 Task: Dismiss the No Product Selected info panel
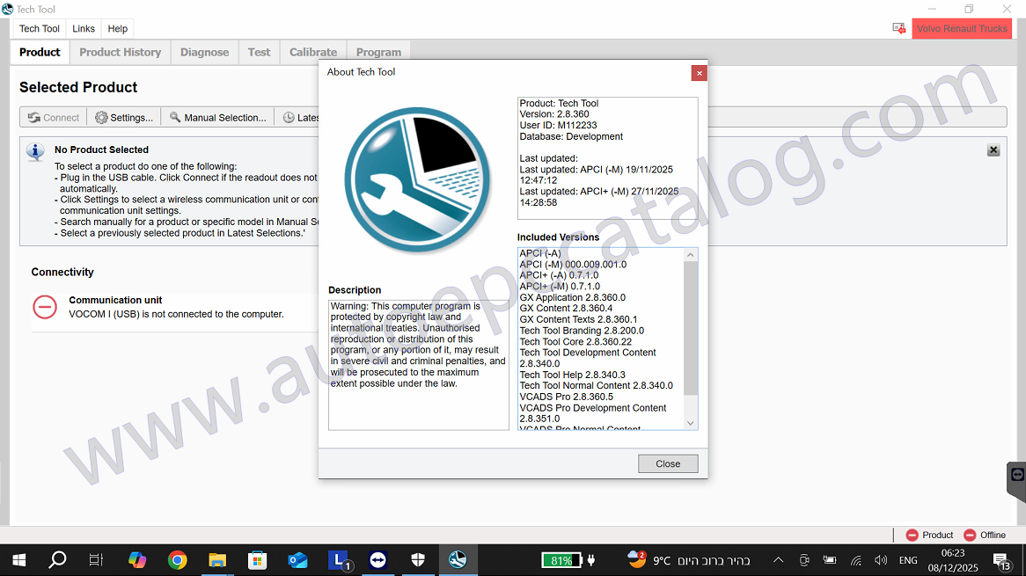993,150
